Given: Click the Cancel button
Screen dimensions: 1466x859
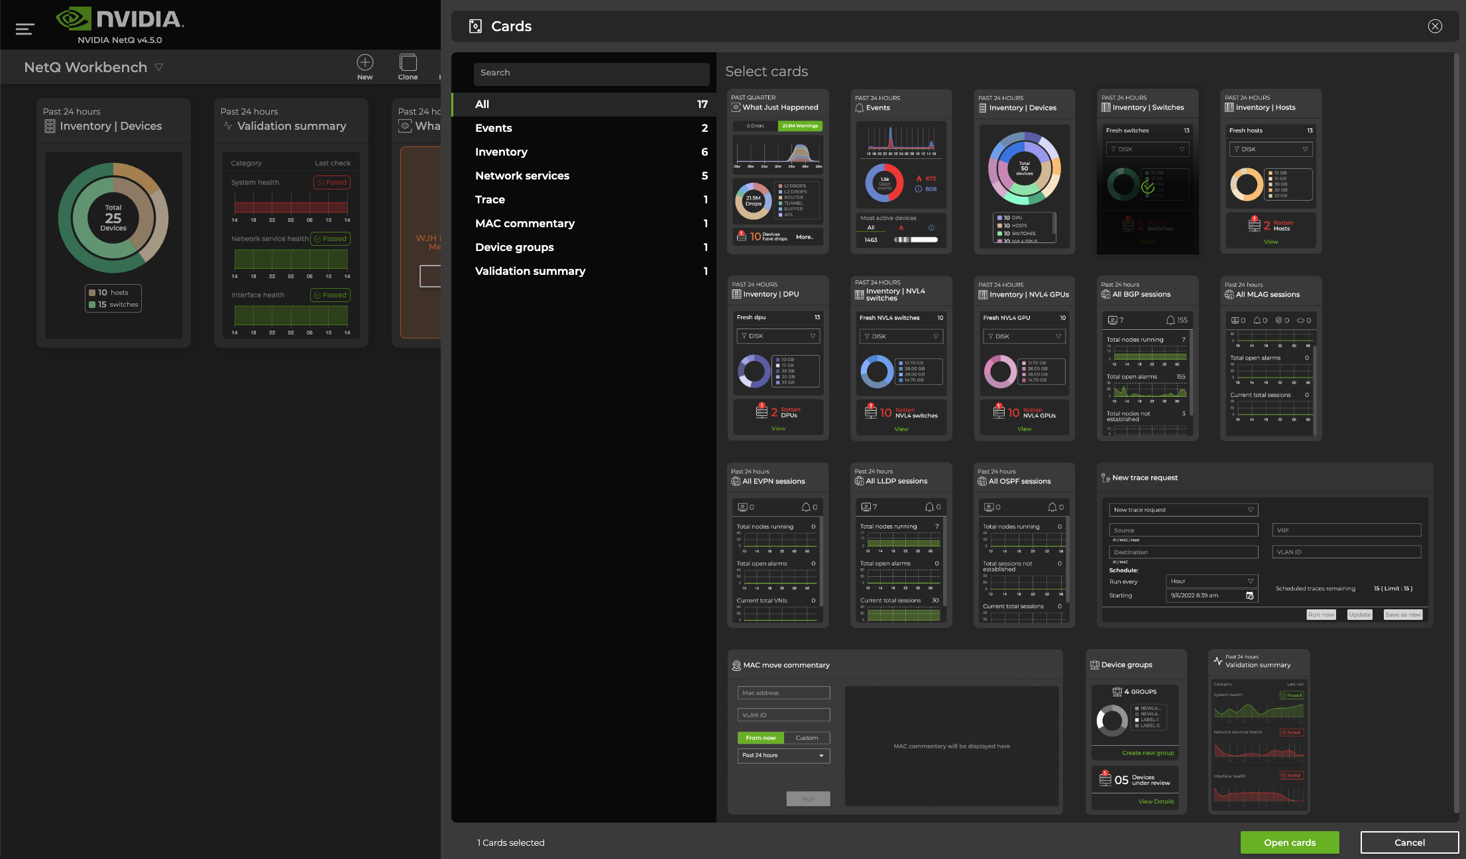Looking at the screenshot, I should pos(1409,842).
